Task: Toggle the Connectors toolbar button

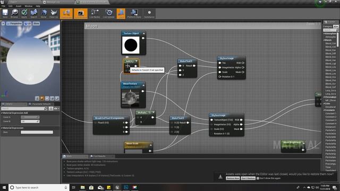Action: pyautogui.click(x=66, y=13)
